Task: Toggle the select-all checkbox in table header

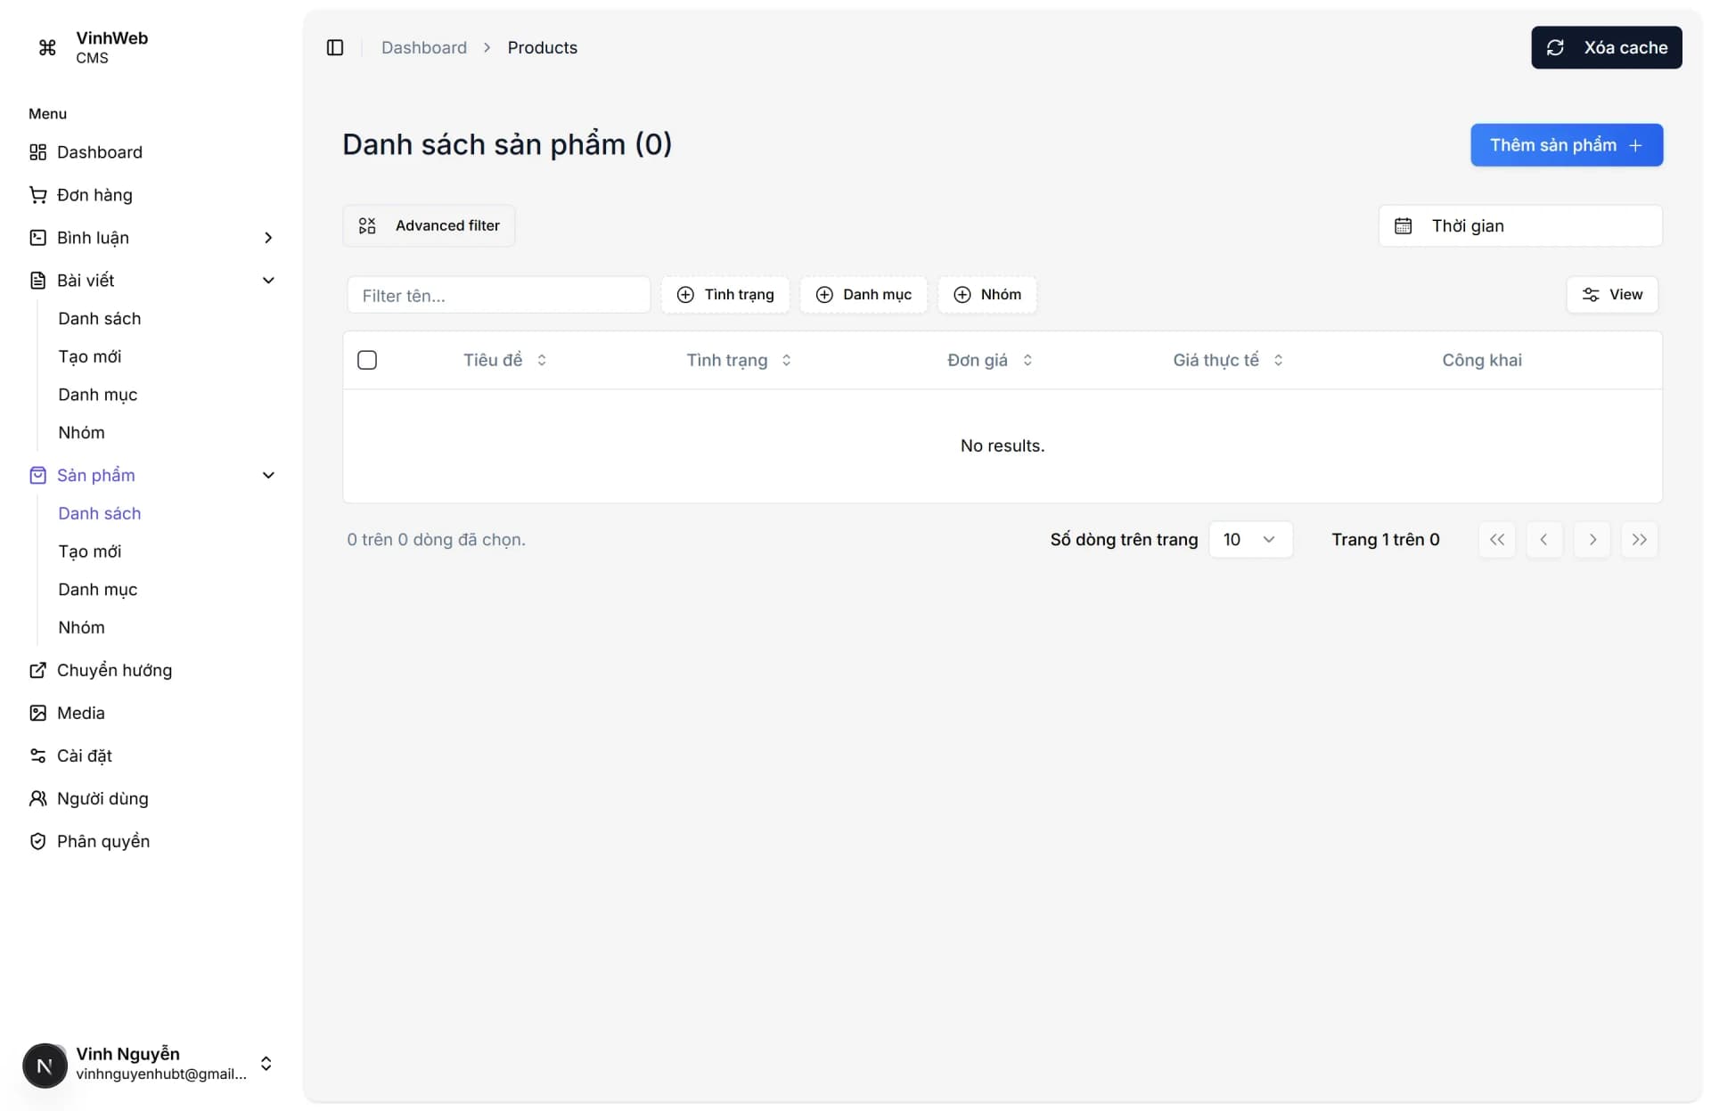Action: point(367,360)
